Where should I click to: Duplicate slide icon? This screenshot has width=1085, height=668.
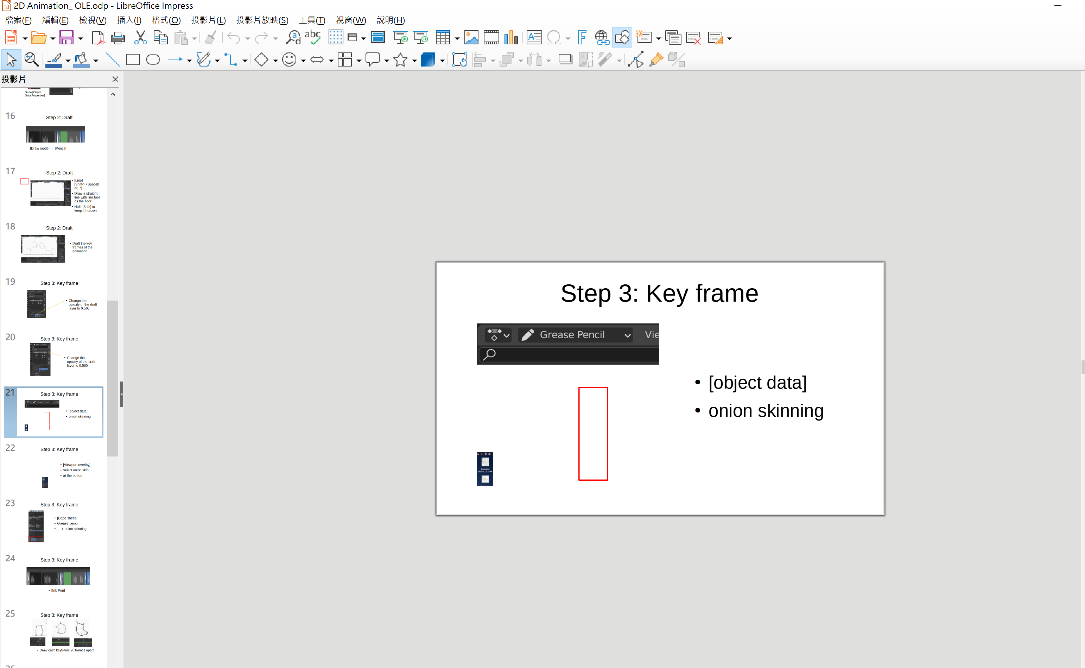click(x=673, y=38)
